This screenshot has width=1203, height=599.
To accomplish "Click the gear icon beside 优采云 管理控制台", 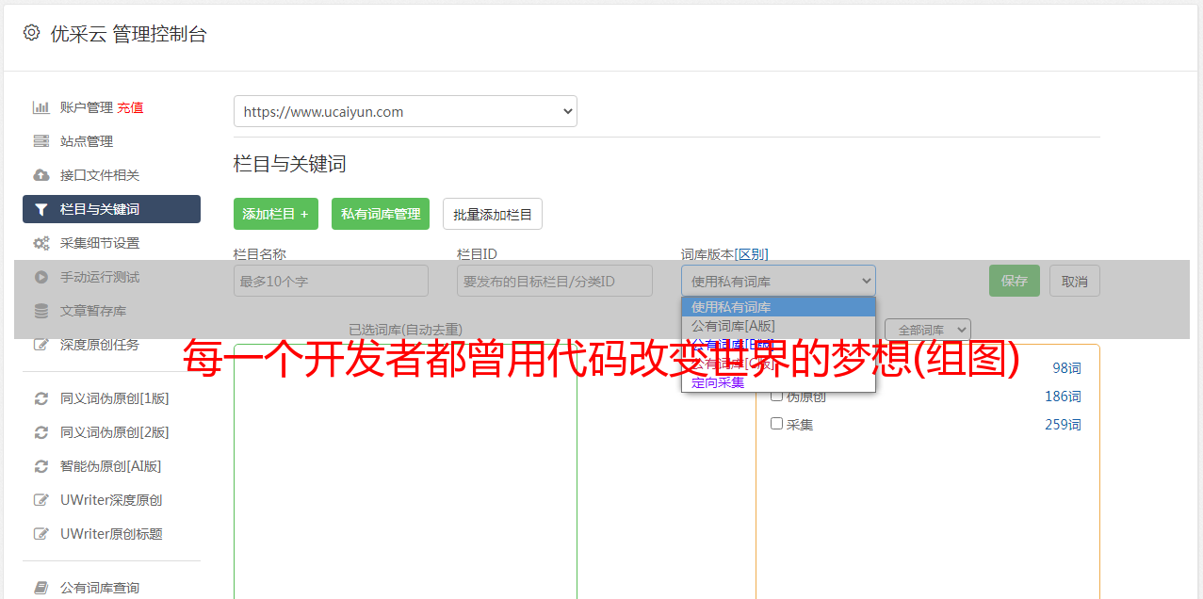I will (31, 33).
